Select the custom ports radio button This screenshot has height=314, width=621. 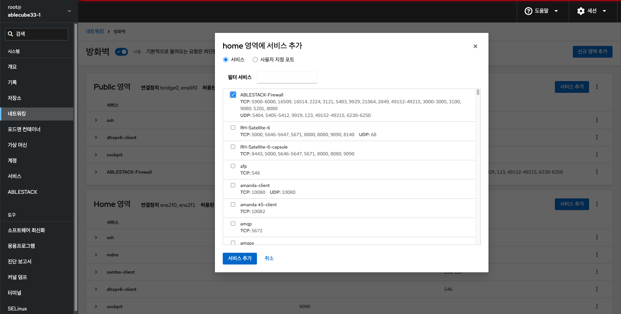click(x=255, y=60)
